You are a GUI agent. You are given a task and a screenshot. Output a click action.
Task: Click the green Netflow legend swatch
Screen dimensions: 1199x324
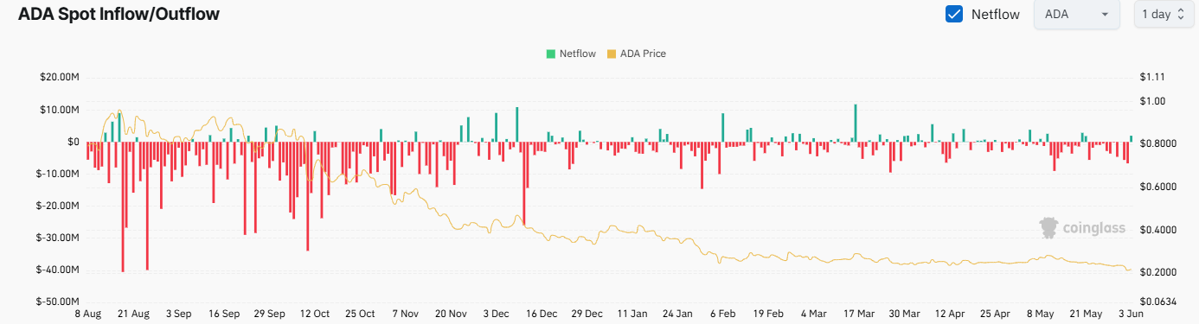point(550,54)
